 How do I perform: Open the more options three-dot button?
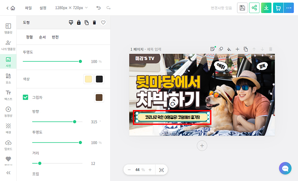(289, 8)
